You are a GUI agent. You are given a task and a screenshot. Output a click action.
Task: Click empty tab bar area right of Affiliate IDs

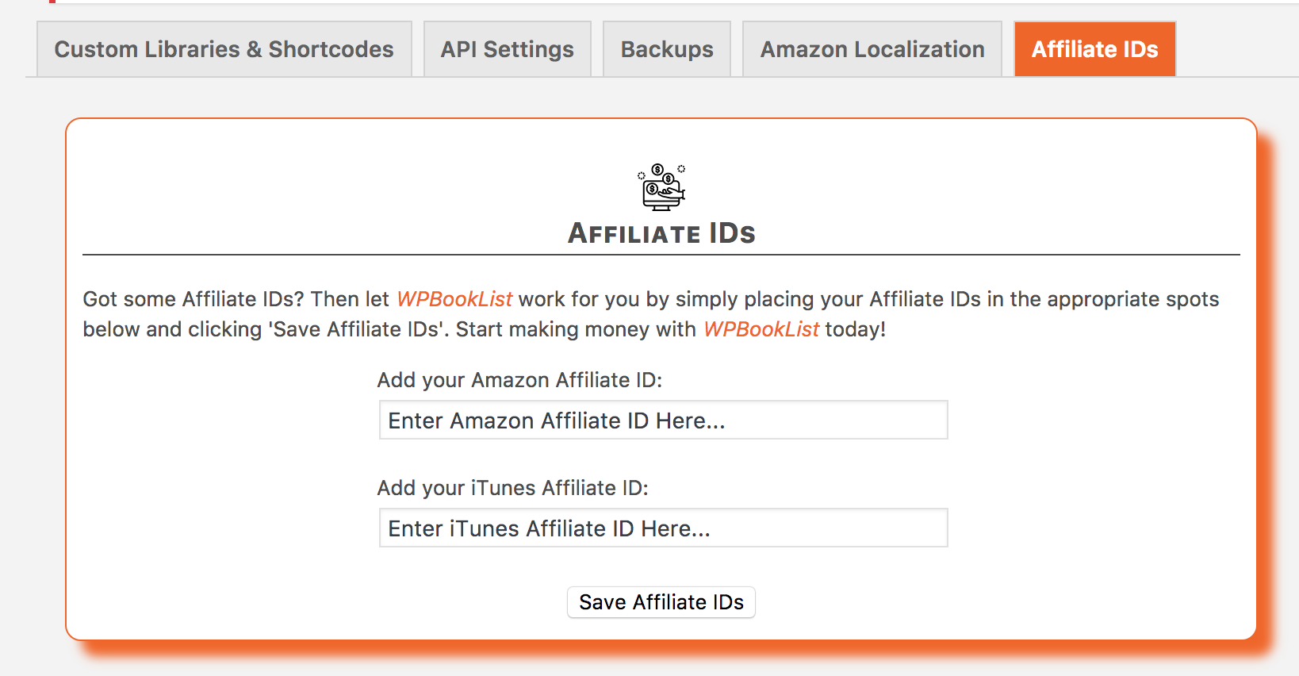click(x=1237, y=49)
